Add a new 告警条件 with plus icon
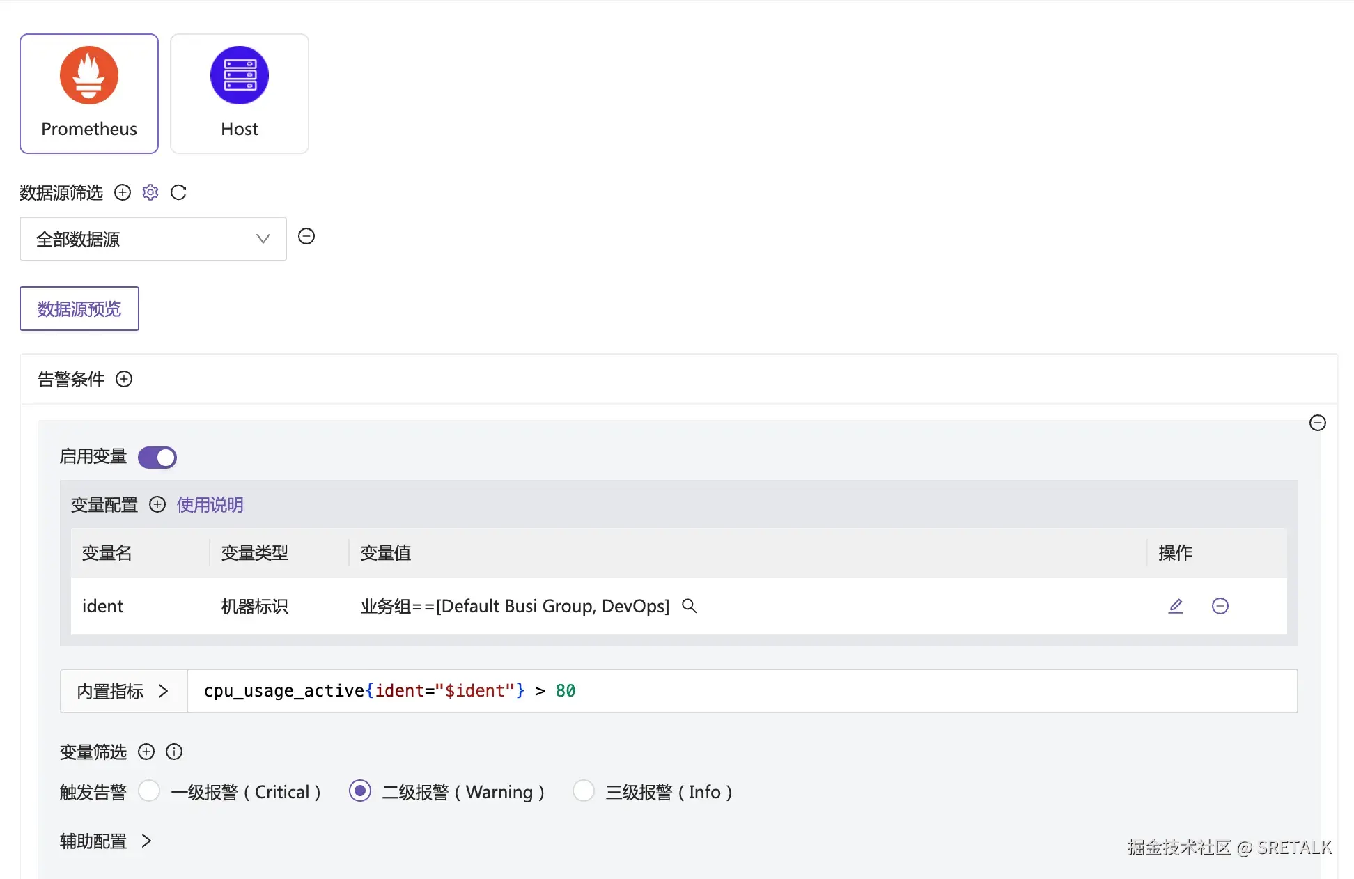Screen dimensions: 1354x879 pos(124,379)
